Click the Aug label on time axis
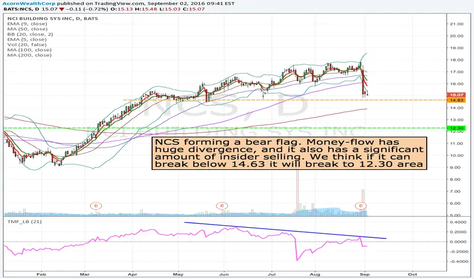 [x=315, y=274]
